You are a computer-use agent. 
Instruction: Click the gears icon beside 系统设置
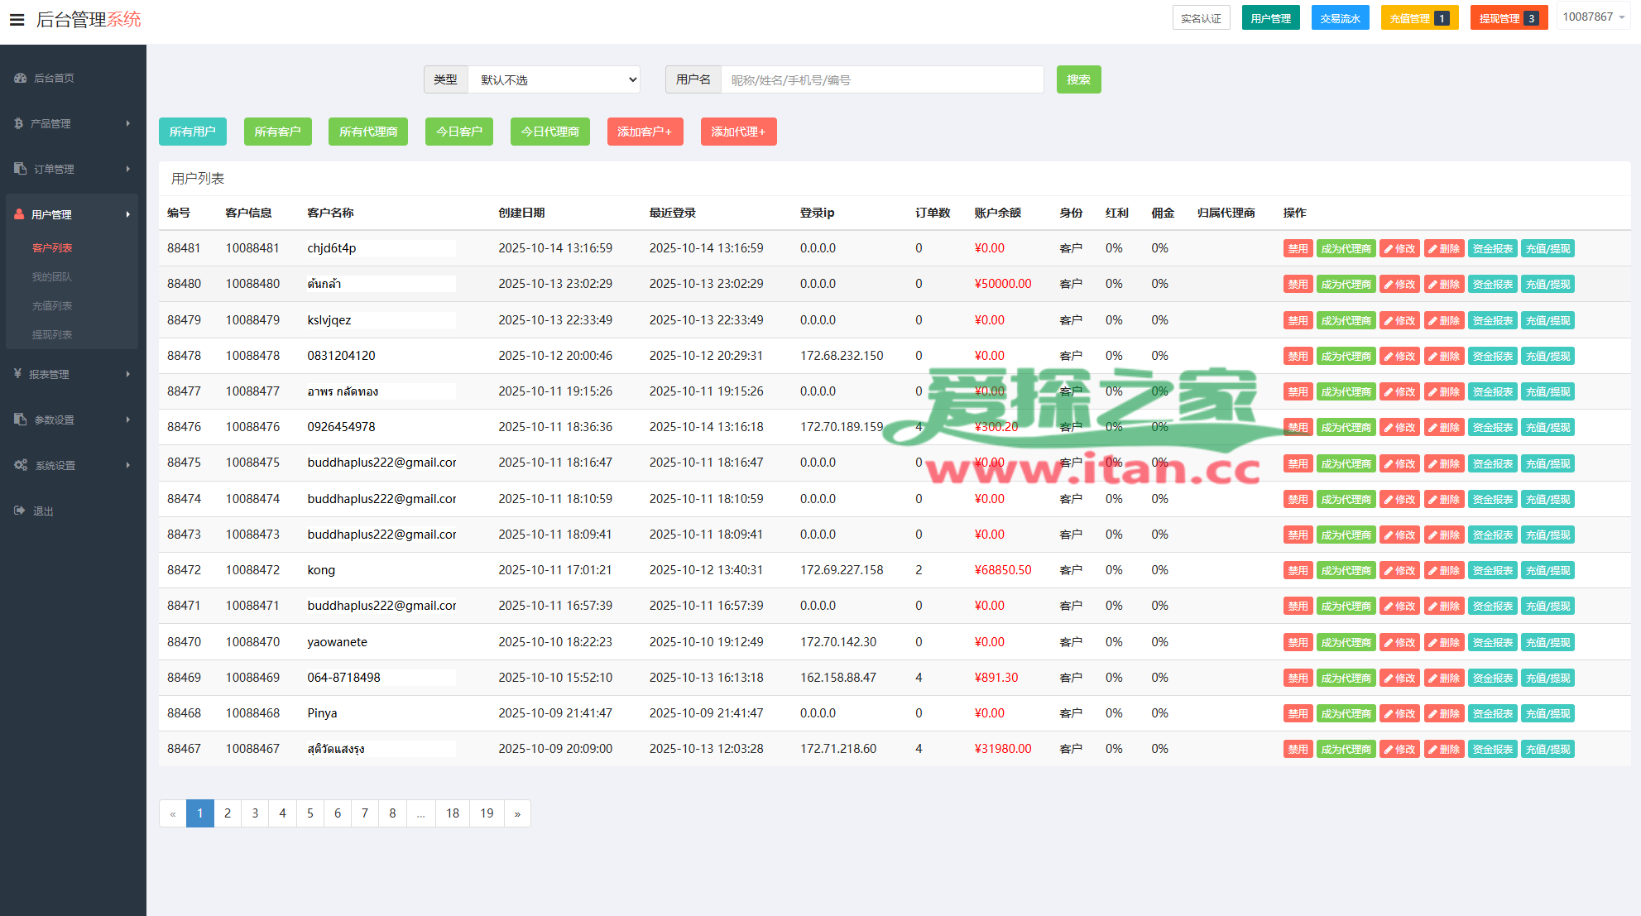coord(21,465)
